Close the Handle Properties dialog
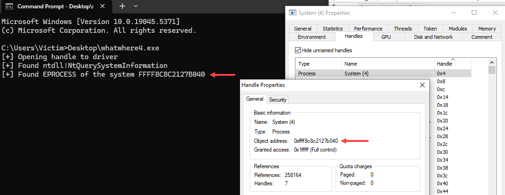 (422, 85)
